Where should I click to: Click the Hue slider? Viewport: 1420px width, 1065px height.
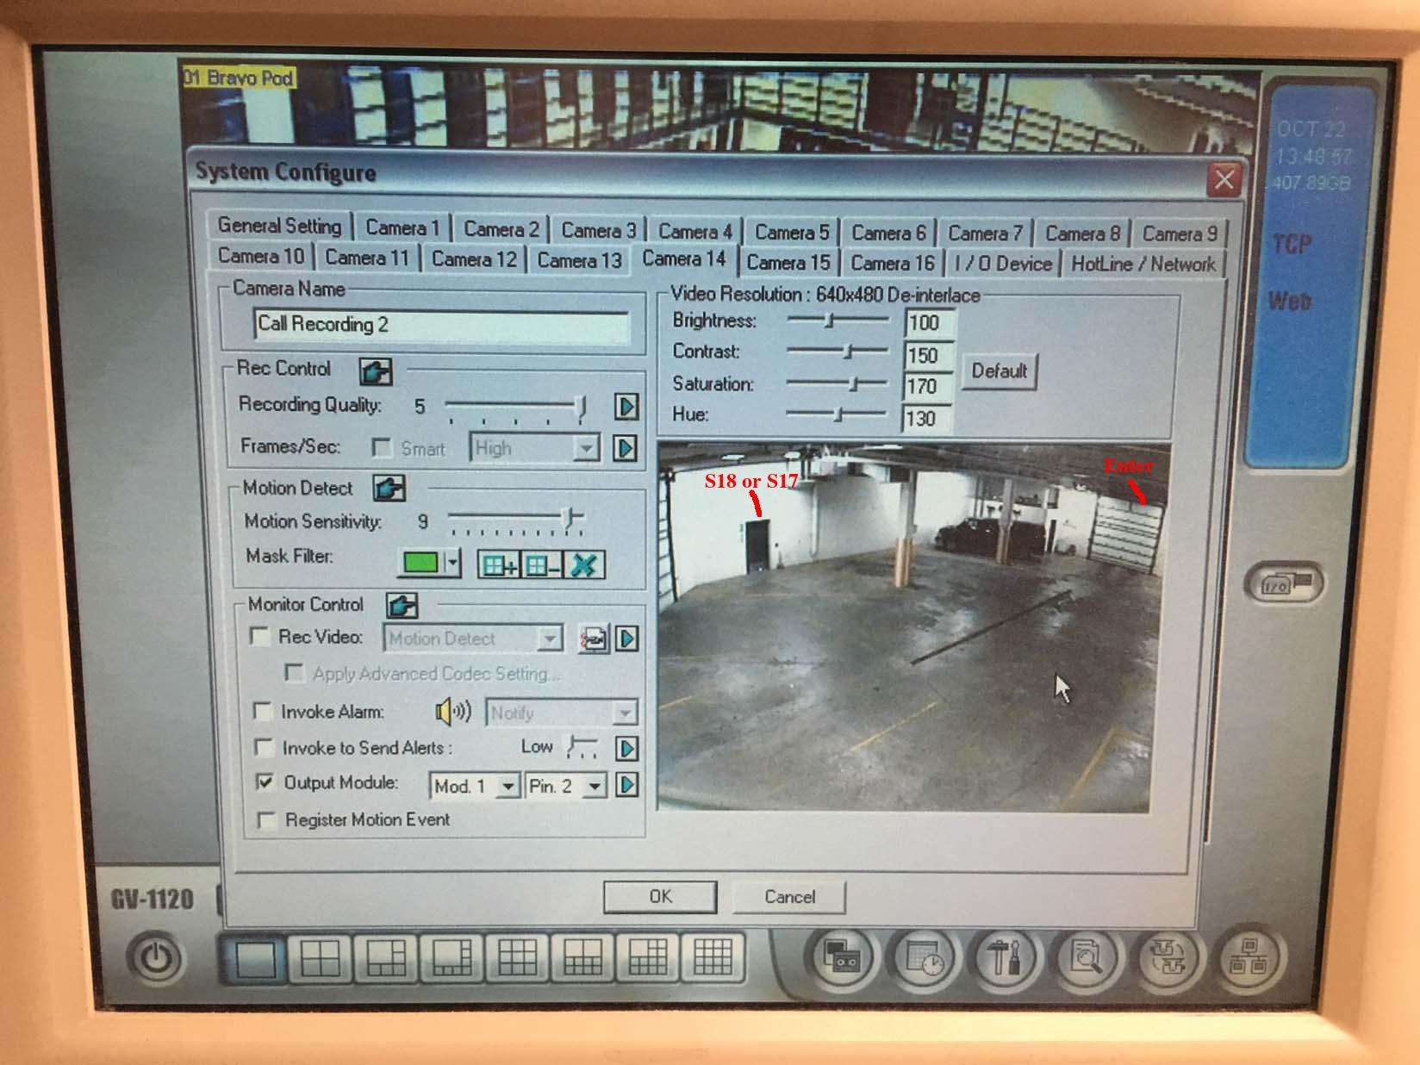click(x=838, y=414)
